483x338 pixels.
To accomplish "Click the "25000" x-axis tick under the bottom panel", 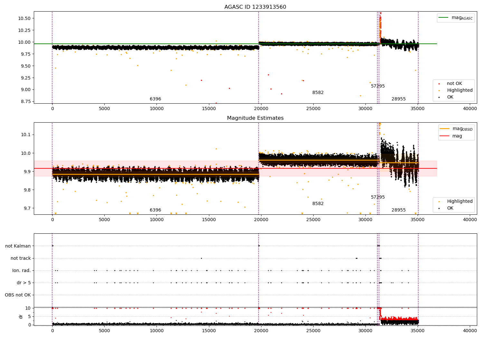I will tap(313, 331).
